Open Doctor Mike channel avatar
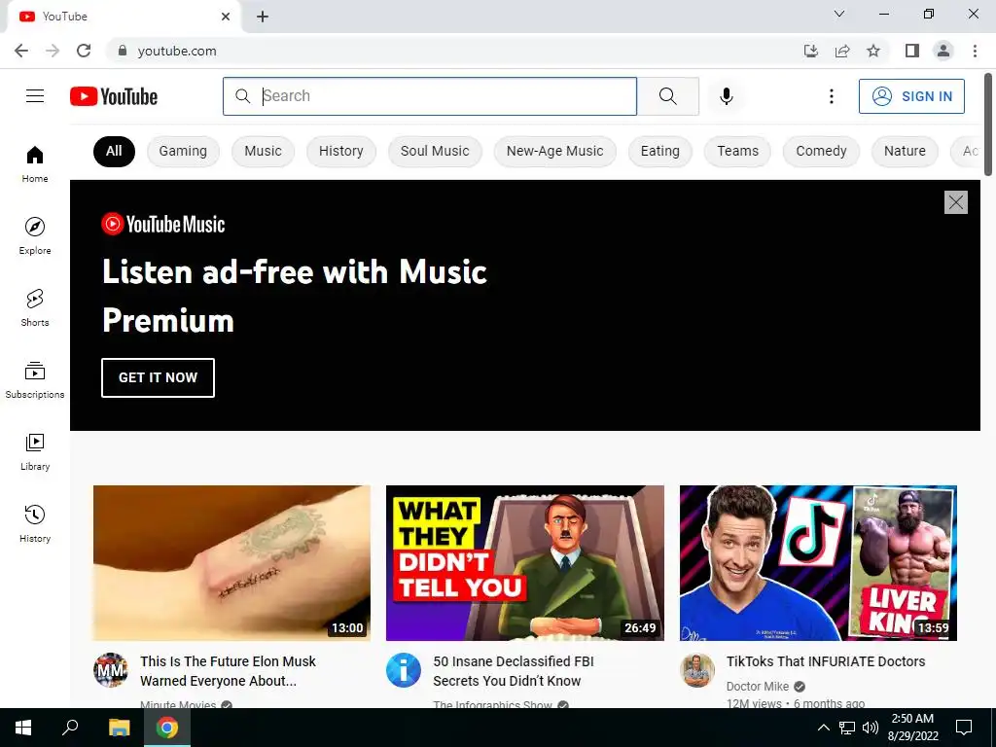 point(696,670)
